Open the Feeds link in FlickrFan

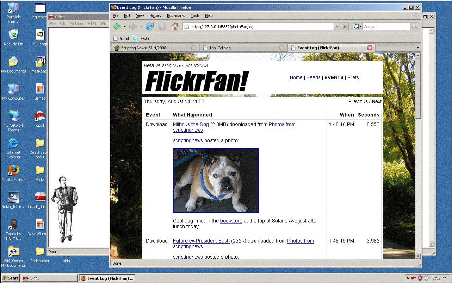click(x=313, y=78)
